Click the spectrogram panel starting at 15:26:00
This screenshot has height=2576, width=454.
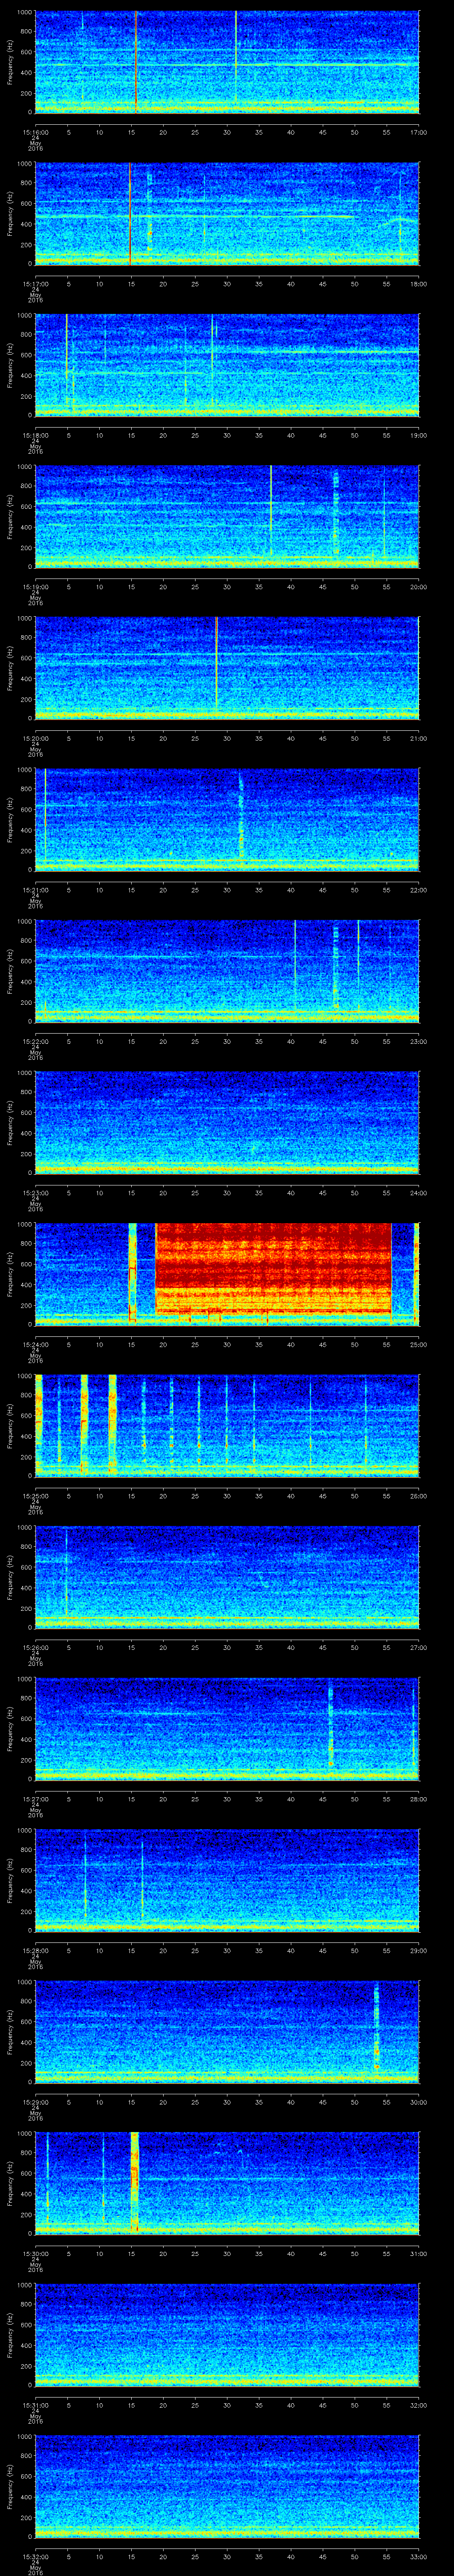pos(227,1577)
